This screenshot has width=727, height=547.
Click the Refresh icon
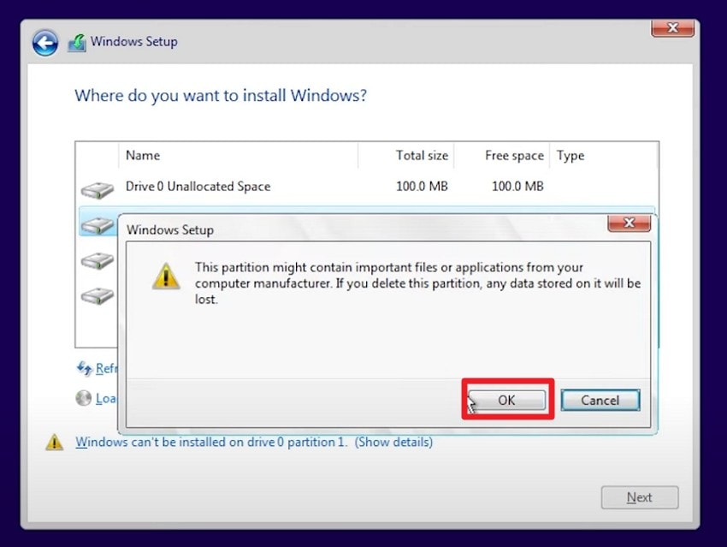point(86,368)
